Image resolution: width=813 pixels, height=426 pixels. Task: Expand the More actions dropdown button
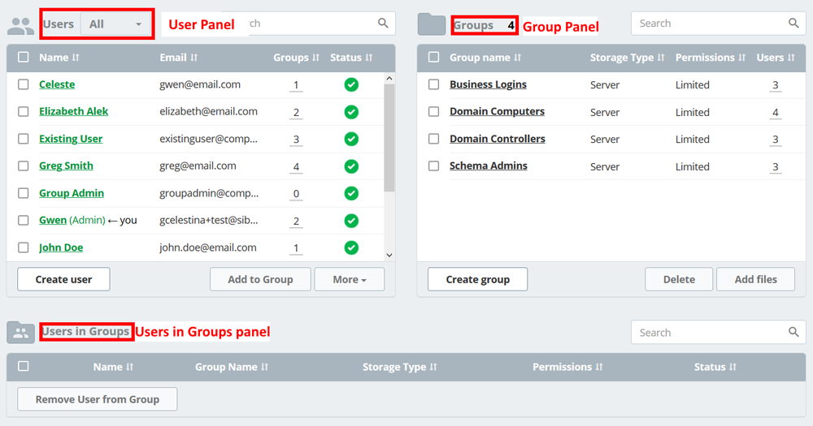[350, 279]
